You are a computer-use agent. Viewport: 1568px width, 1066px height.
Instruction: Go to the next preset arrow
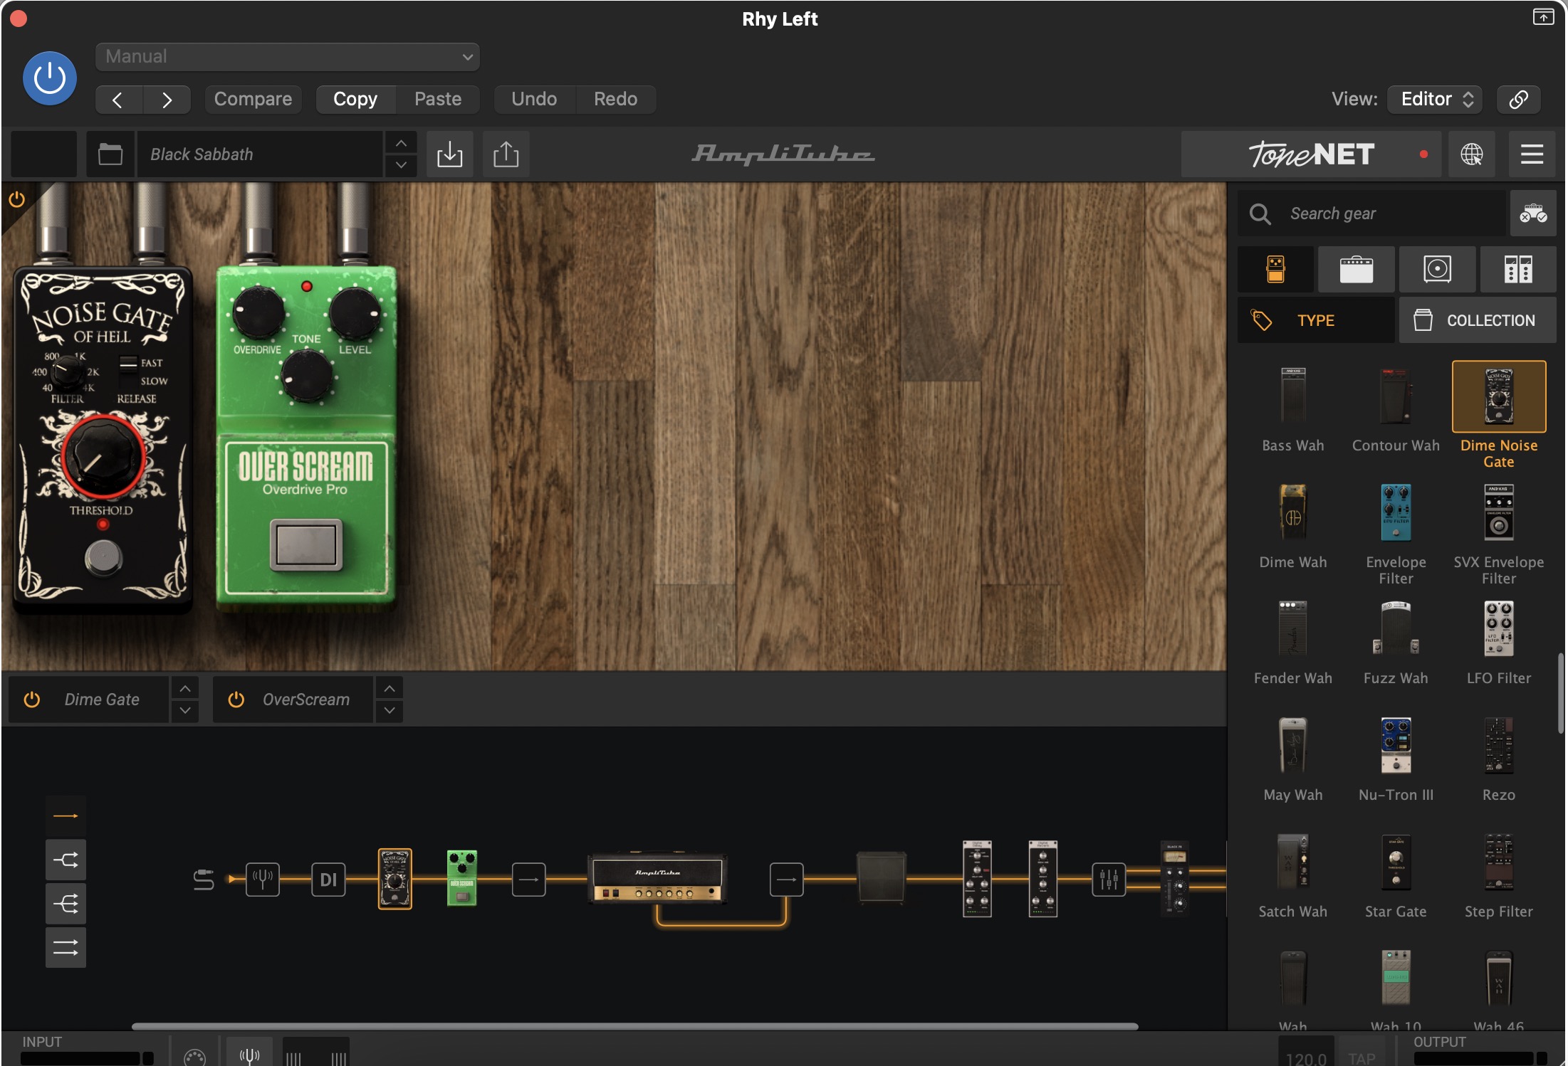(x=167, y=100)
